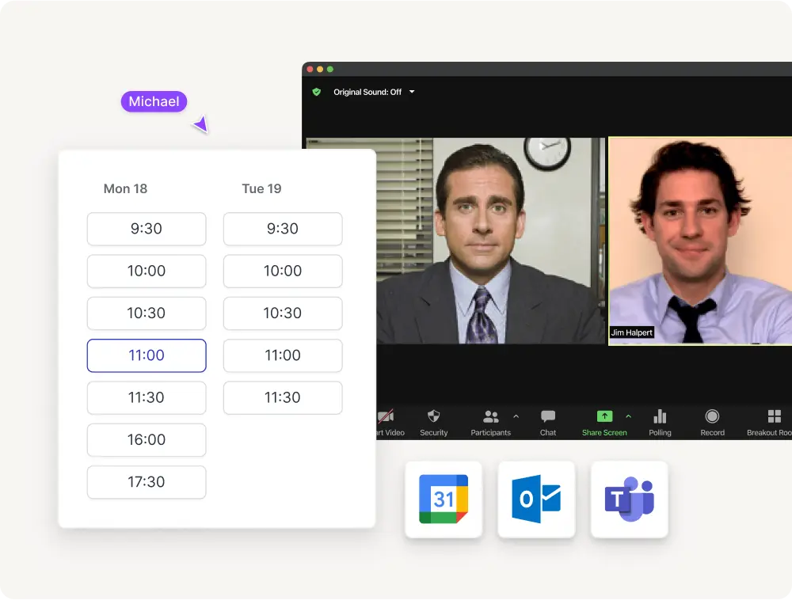Click the Mon 18 column header
Screen dimensions: 792x600
pos(125,188)
